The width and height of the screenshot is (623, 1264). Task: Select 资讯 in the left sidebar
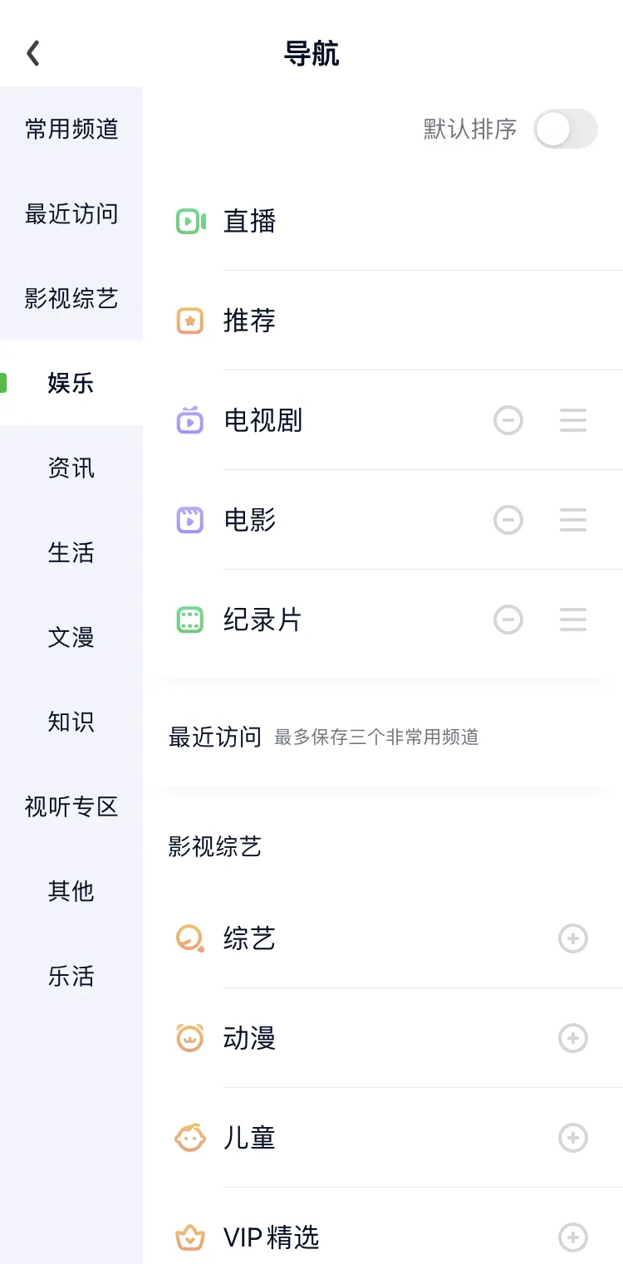pyautogui.click(x=71, y=468)
